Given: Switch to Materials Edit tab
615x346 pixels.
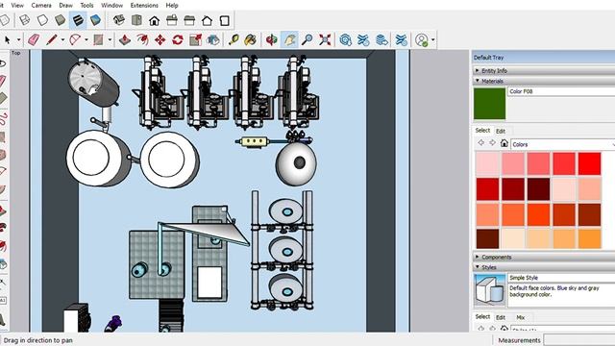Looking at the screenshot, I should coord(501,131).
